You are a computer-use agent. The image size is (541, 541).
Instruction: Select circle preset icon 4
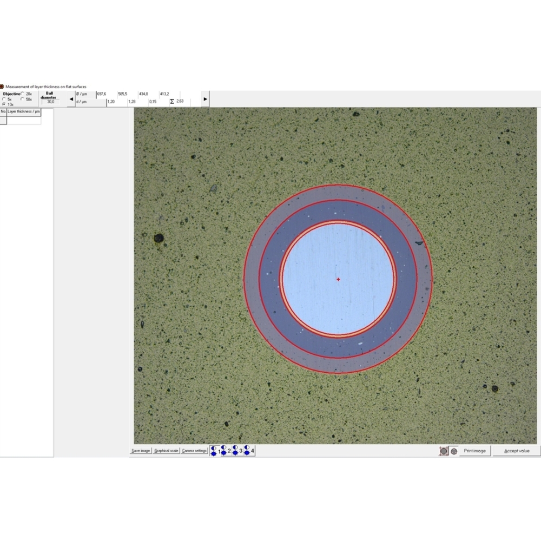point(248,451)
